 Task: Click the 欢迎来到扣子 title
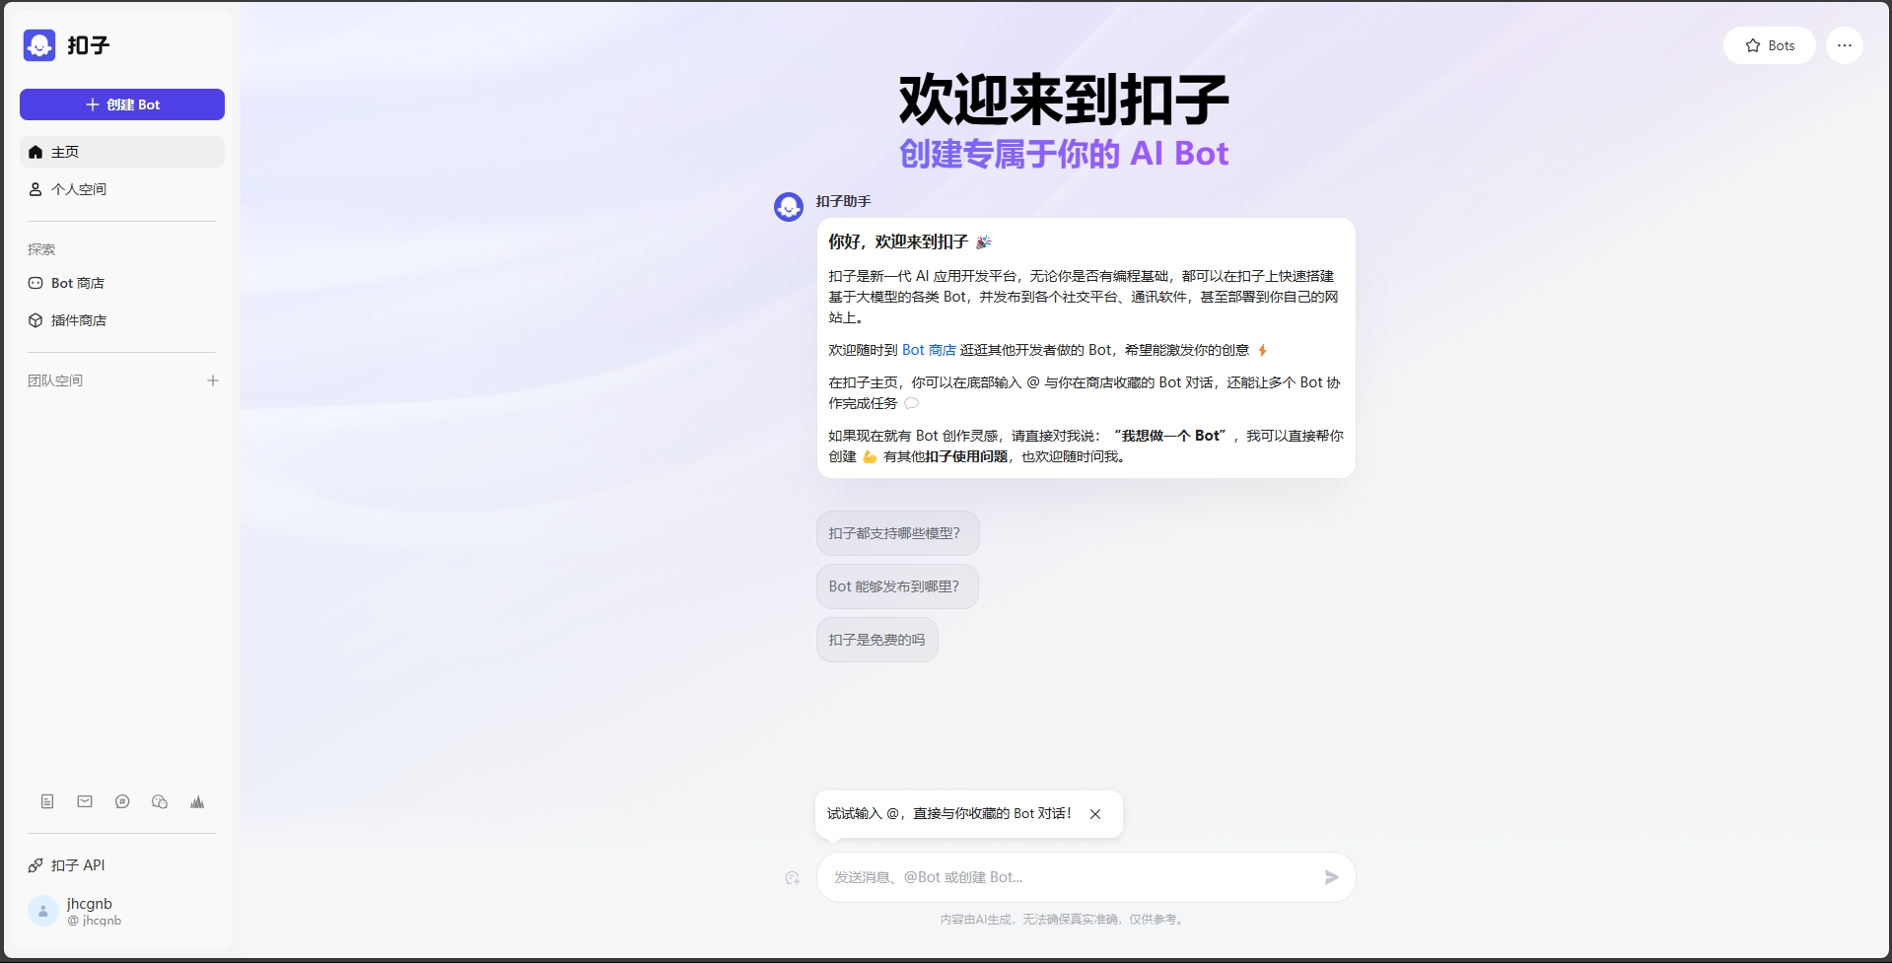[x=1064, y=101]
